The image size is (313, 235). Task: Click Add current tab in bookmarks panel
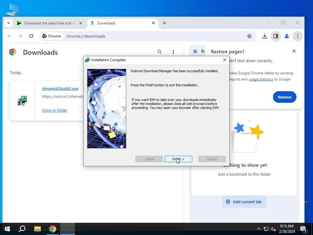click(x=244, y=202)
